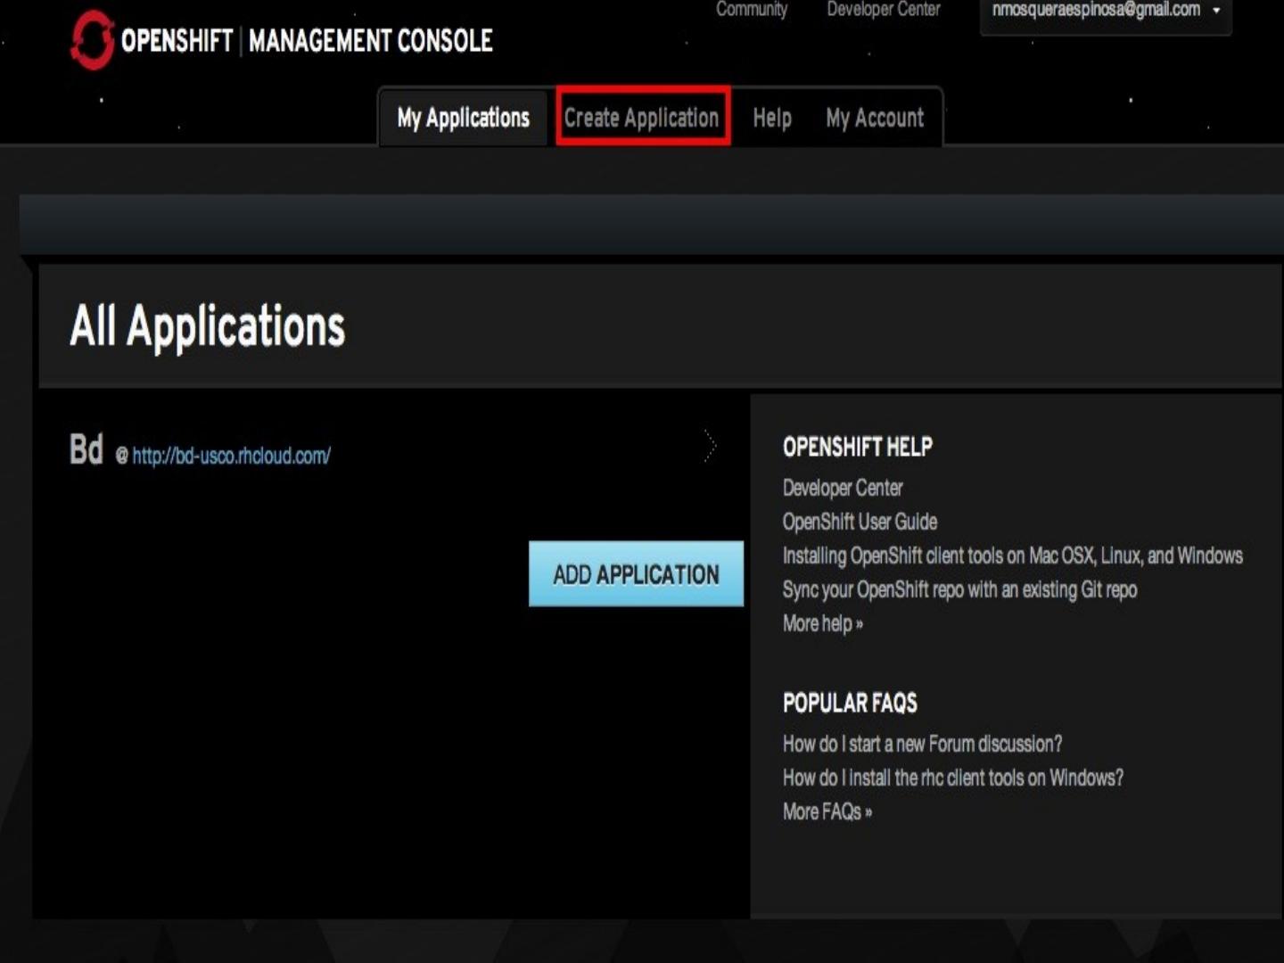Click Sync your OpenShift repo link
Screen dimensions: 1284x963
coord(959,589)
